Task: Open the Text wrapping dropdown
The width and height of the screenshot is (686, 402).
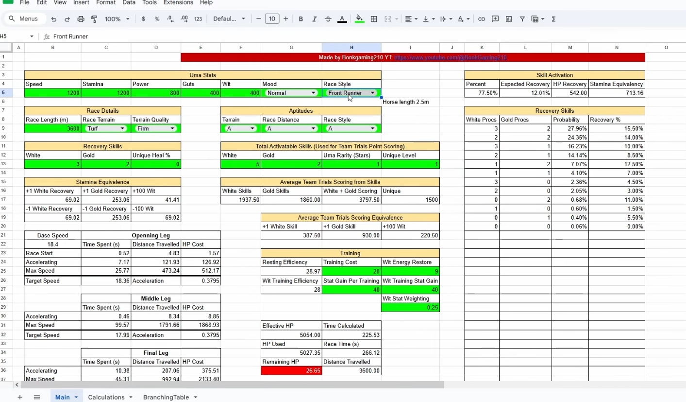Action: click(446, 19)
